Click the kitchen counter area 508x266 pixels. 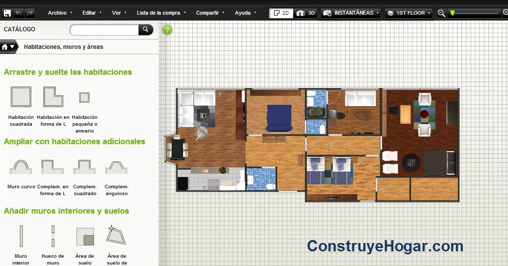point(211,178)
